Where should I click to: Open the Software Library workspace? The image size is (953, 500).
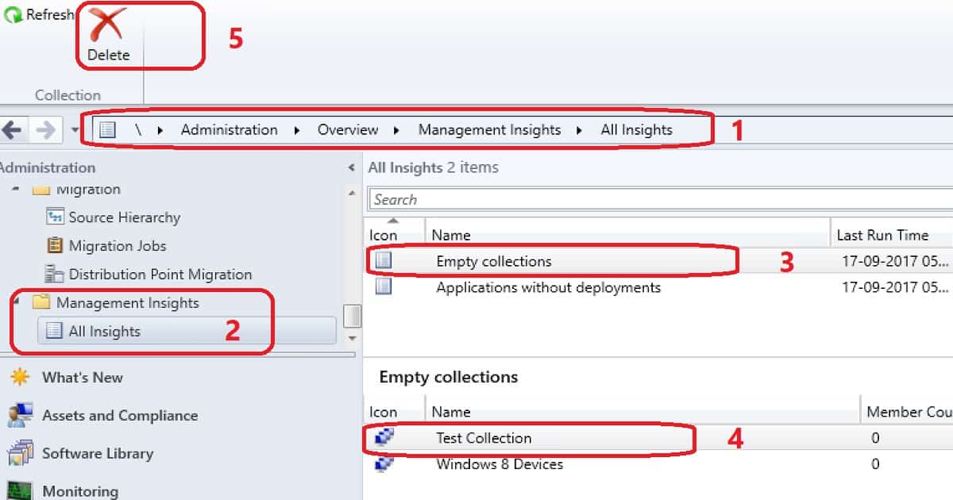click(98, 454)
